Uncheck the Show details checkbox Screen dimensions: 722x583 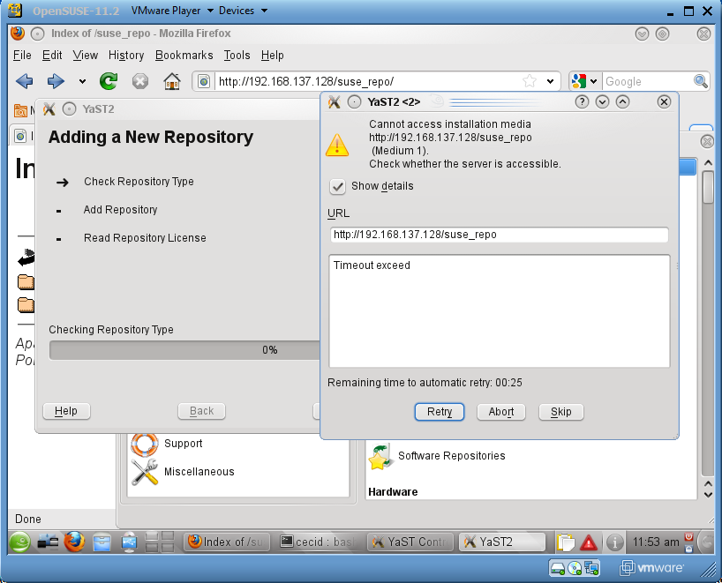(337, 186)
